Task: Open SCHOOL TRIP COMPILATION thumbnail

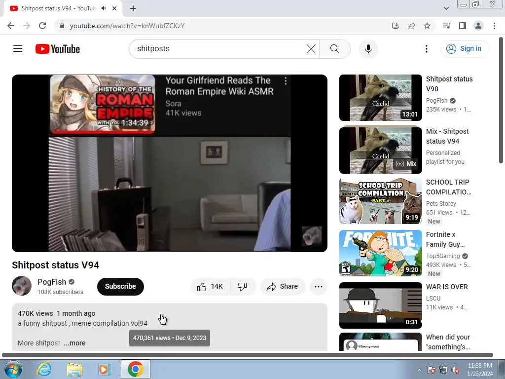Action: (380, 201)
